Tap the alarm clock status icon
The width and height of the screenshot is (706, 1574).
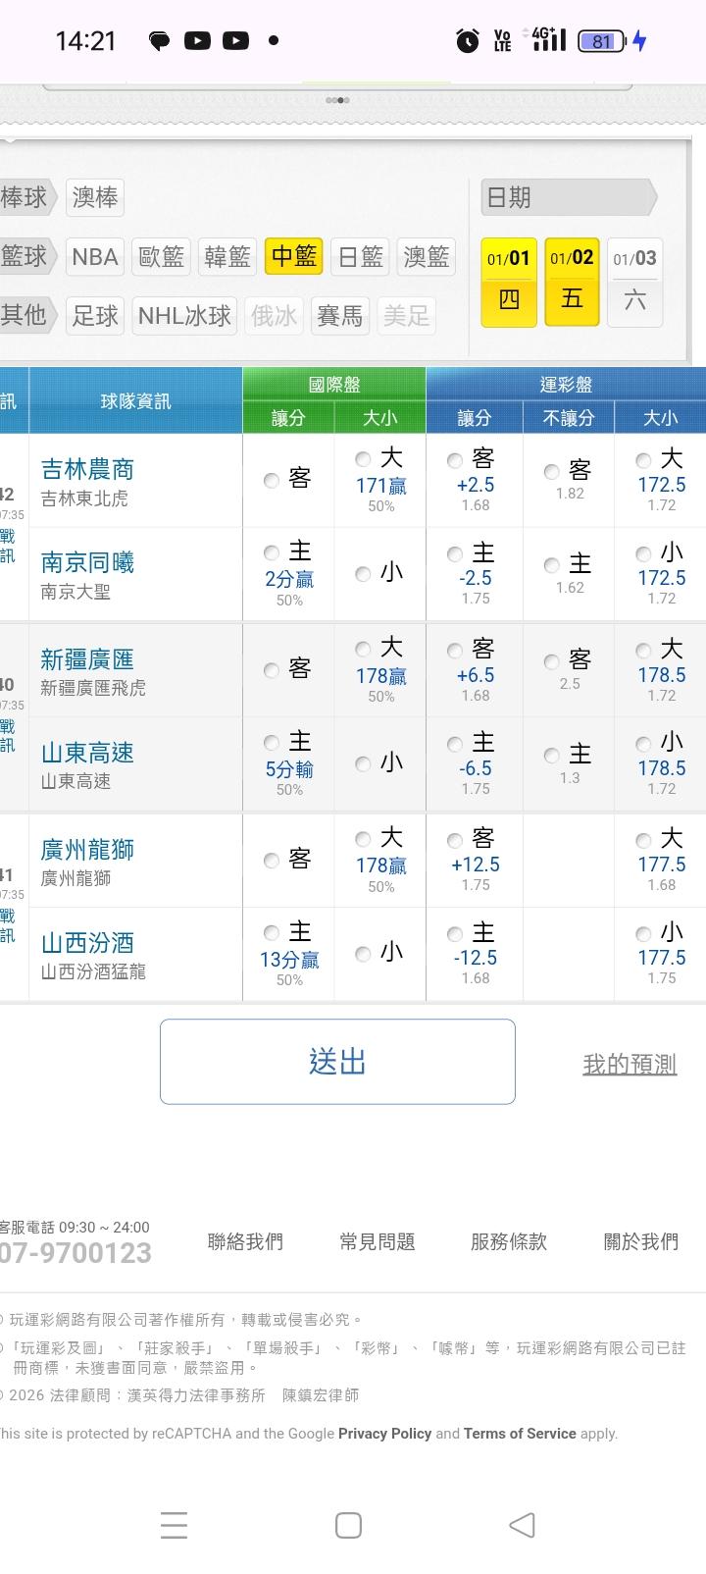tap(468, 40)
